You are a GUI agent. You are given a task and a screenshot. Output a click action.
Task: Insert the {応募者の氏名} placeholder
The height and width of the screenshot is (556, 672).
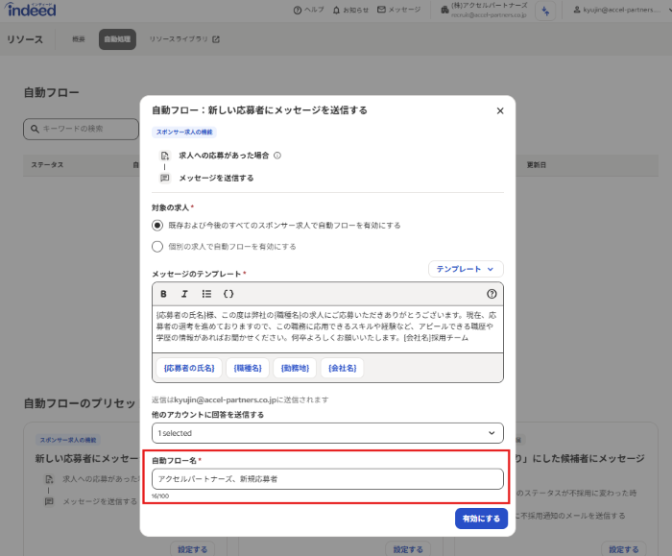pos(188,368)
